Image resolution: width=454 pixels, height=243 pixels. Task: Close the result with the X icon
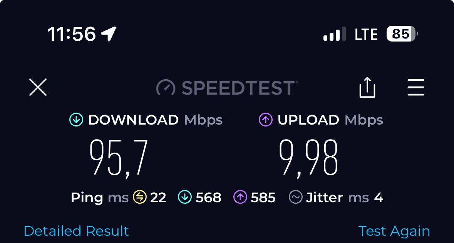38,87
